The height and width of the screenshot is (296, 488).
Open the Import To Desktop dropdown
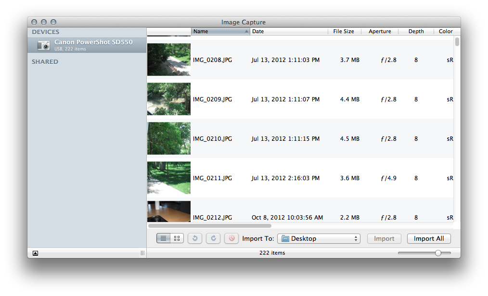coord(319,238)
